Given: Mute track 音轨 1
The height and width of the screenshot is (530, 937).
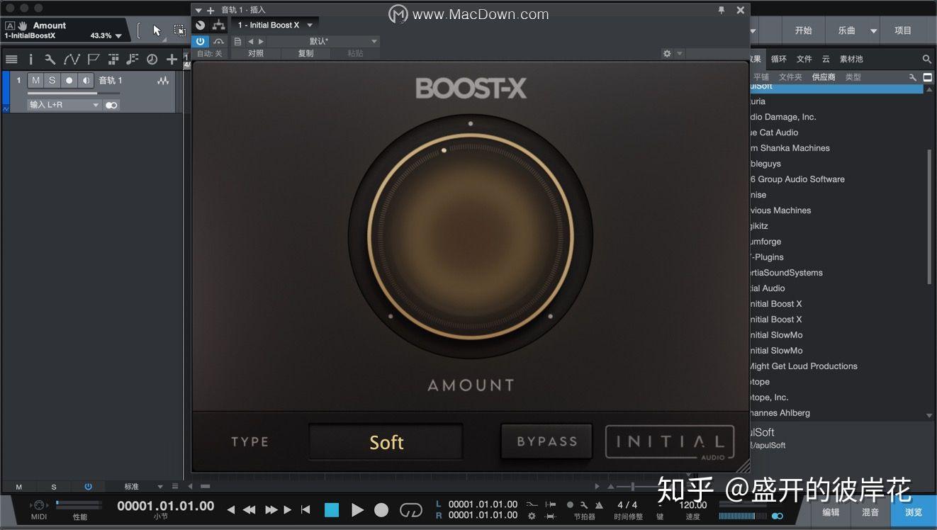Looking at the screenshot, I should (x=35, y=81).
